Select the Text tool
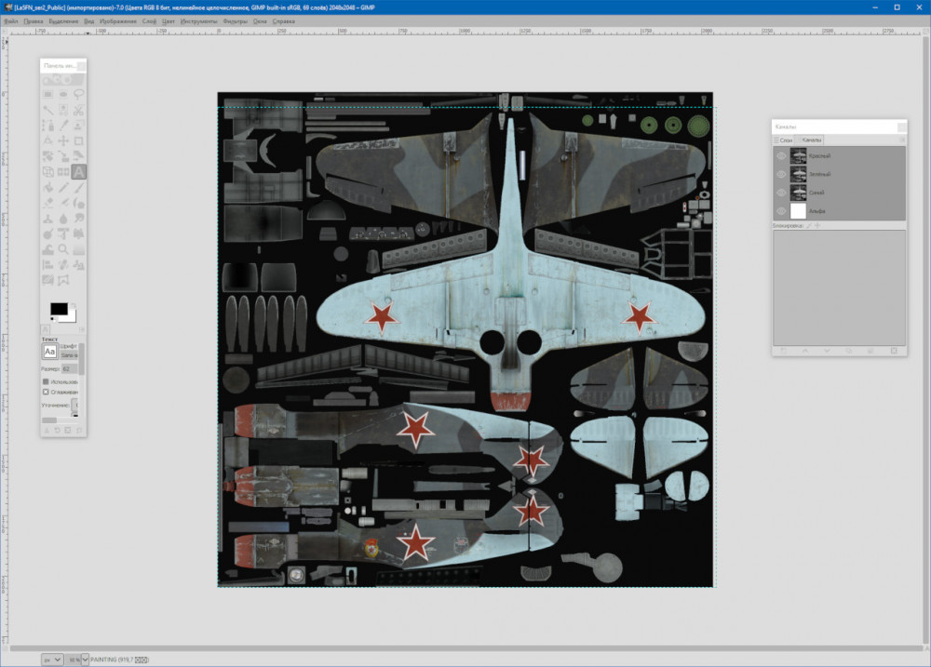931x667 pixels. coord(79,171)
